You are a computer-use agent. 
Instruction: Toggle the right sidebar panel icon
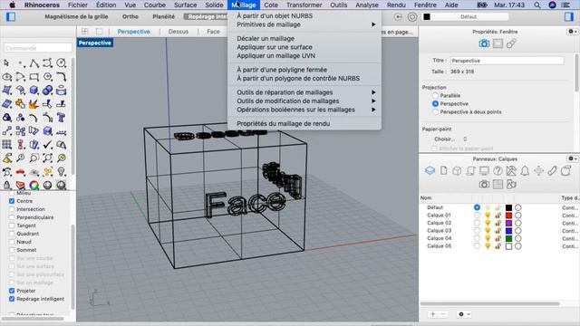point(568,16)
